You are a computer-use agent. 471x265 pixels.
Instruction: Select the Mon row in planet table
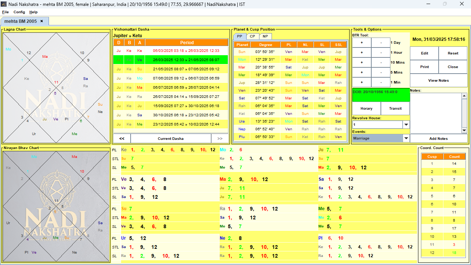coord(290,60)
